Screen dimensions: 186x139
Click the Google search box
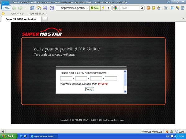pos(129,8)
